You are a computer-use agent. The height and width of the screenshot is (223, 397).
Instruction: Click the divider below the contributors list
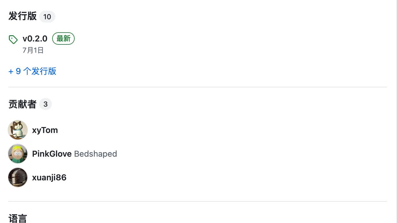[198, 201]
